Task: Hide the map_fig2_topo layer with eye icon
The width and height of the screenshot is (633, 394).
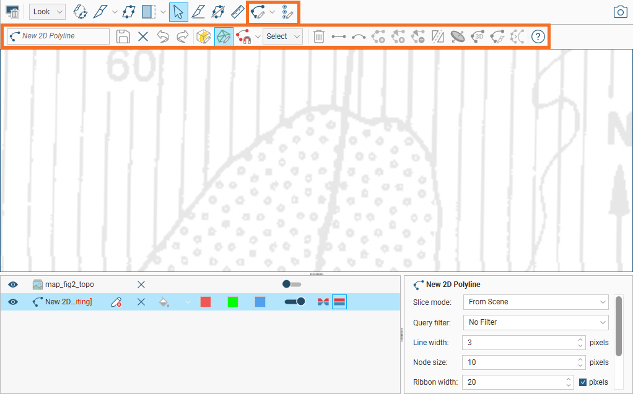Action: tap(14, 285)
